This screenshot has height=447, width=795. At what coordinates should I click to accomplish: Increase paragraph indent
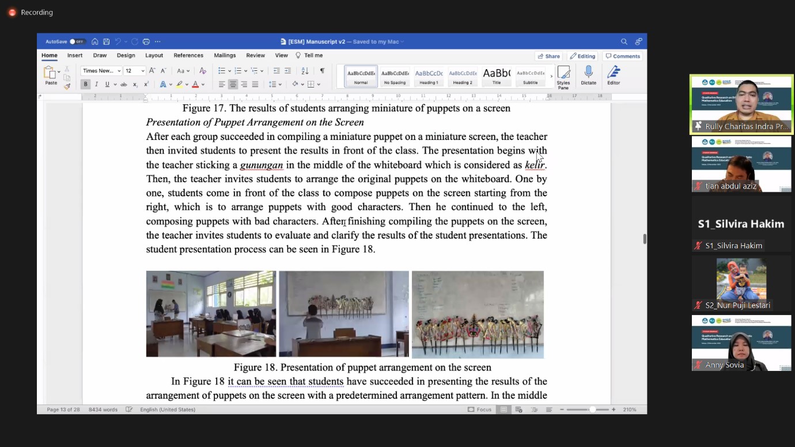pos(288,71)
